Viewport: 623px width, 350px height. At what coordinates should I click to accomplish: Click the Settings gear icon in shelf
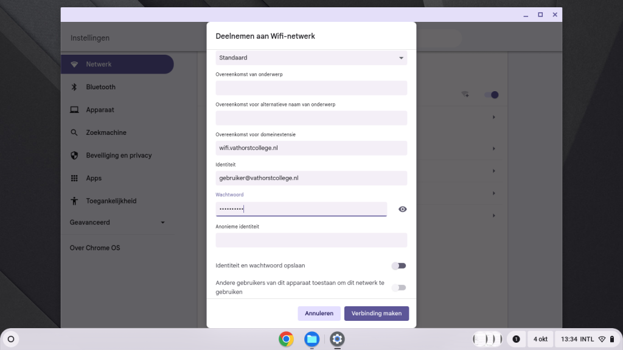pos(337,339)
